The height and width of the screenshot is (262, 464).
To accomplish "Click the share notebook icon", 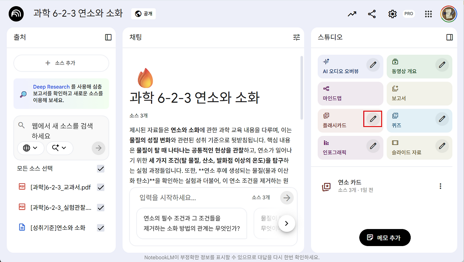I will click(372, 14).
